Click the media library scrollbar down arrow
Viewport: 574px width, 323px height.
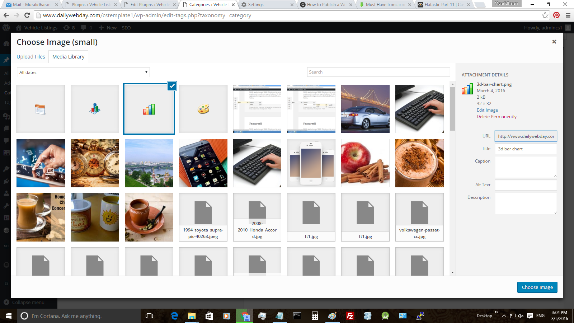point(452,272)
